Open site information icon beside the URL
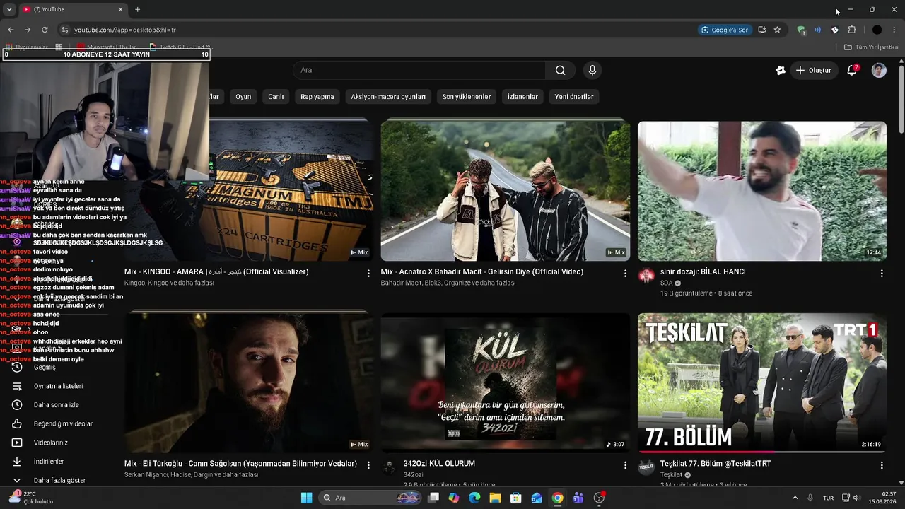The width and height of the screenshot is (905, 509). point(65,30)
